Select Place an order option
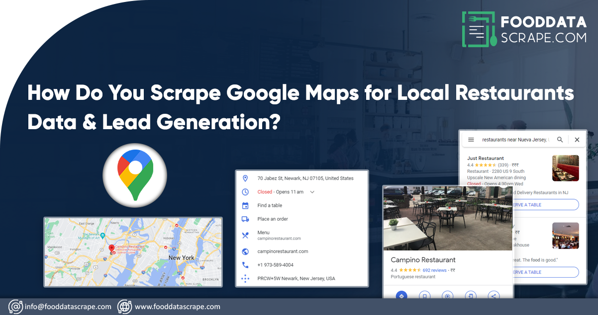This screenshot has height=315, width=598. click(x=273, y=219)
